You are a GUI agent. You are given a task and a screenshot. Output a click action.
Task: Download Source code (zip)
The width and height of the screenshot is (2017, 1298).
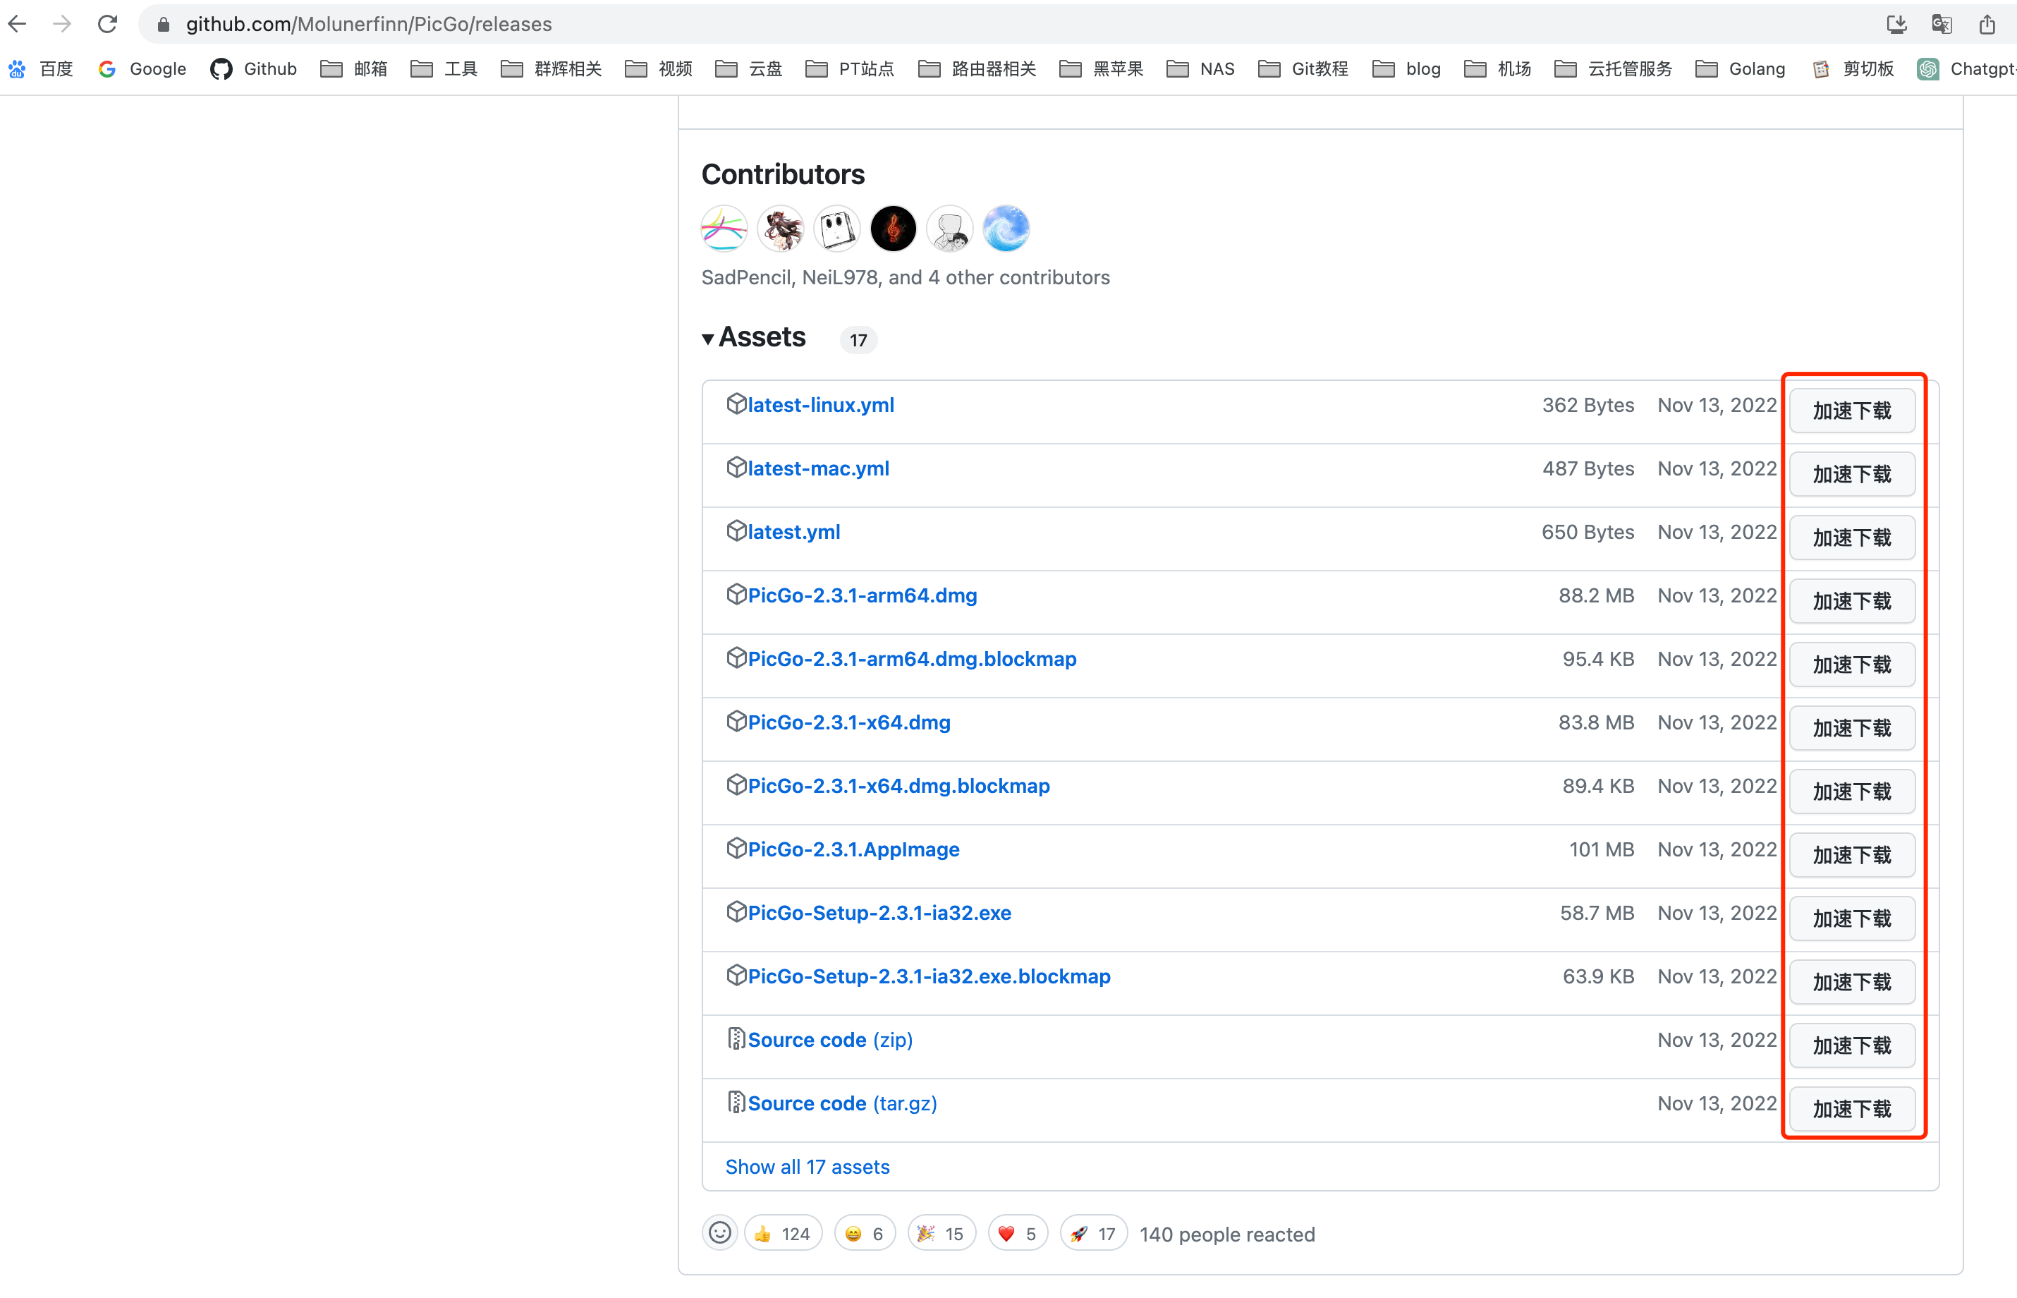coord(830,1039)
